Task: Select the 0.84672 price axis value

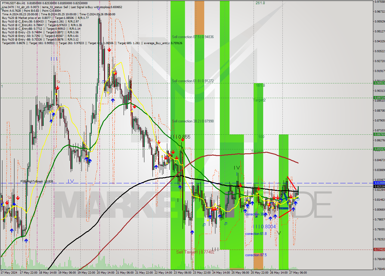Action: (380, 160)
